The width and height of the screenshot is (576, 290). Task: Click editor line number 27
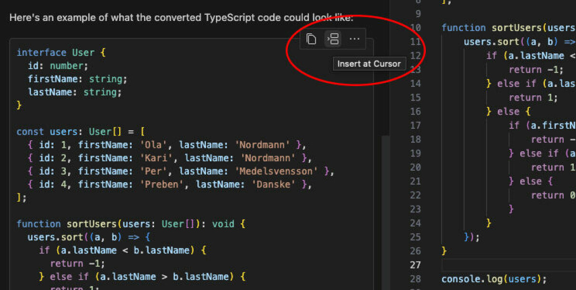coord(415,265)
